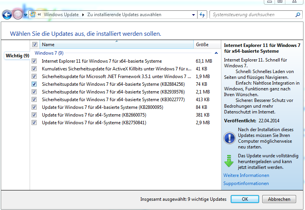The width and height of the screenshot is (305, 210).
Task: Select Update (KB2750841) row text
Action: pyautogui.click(x=94, y=123)
